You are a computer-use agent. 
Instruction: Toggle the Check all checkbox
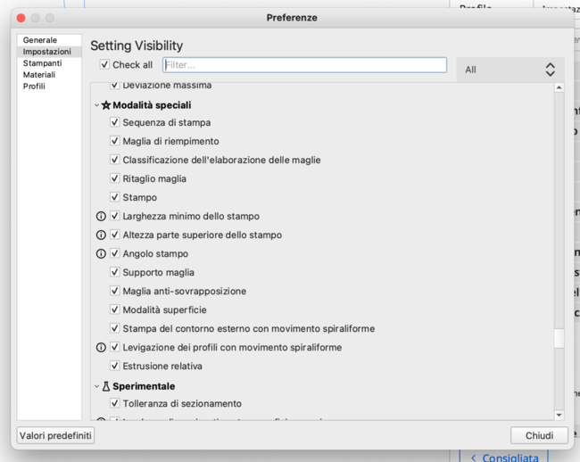(x=105, y=65)
